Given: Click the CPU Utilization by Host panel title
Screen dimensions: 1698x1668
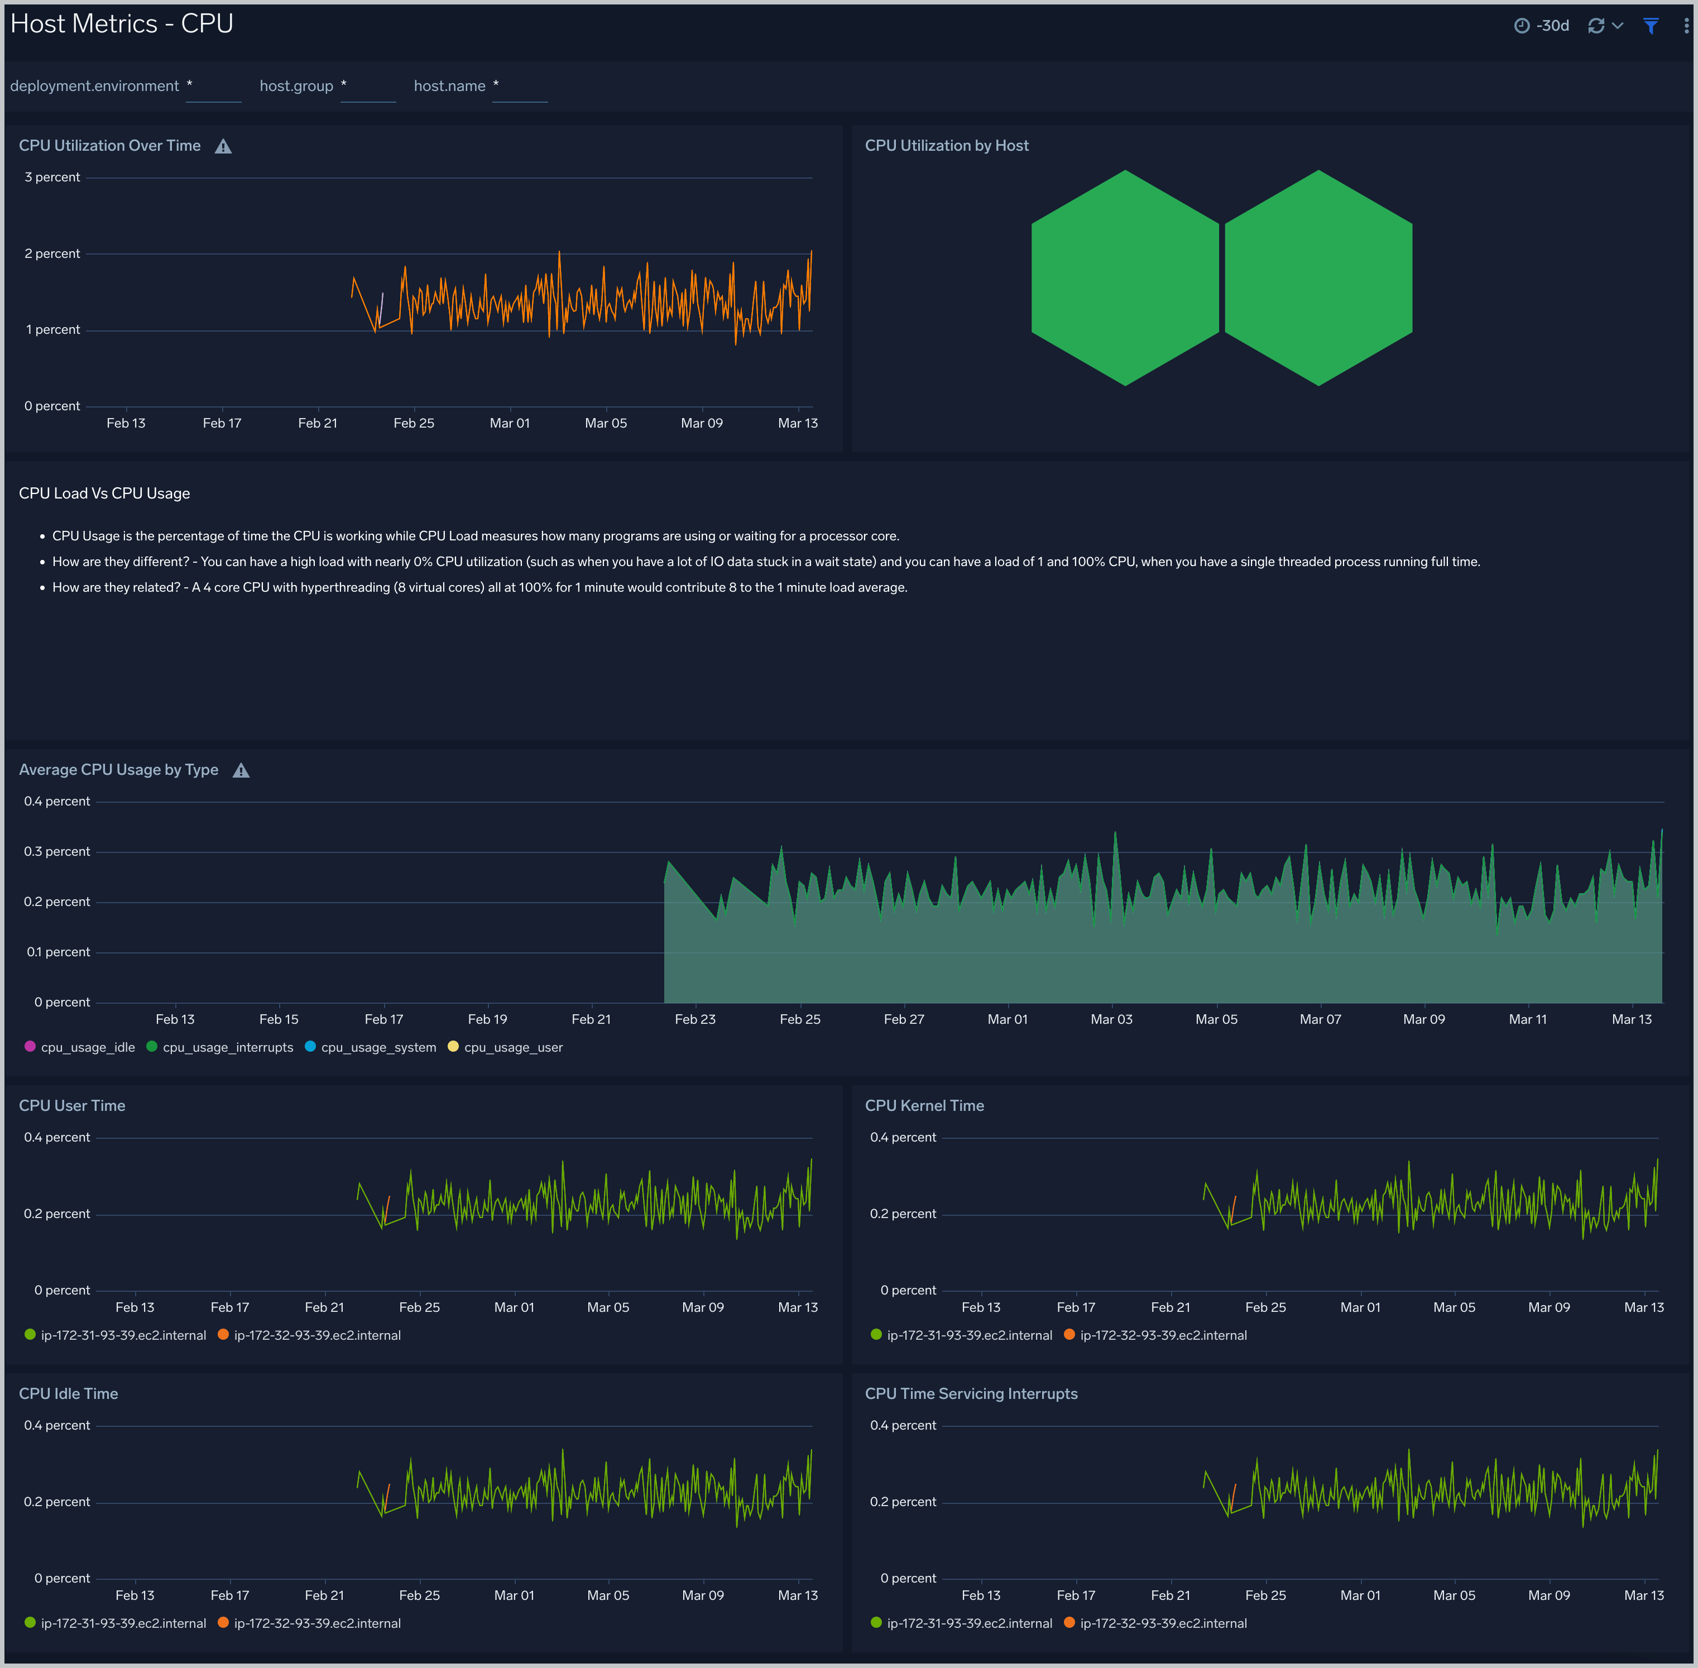Looking at the screenshot, I should click(x=946, y=146).
